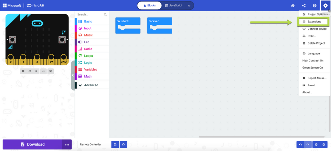The width and height of the screenshot is (331, 151).
Task: Open more download options
Action: (67, 145)
